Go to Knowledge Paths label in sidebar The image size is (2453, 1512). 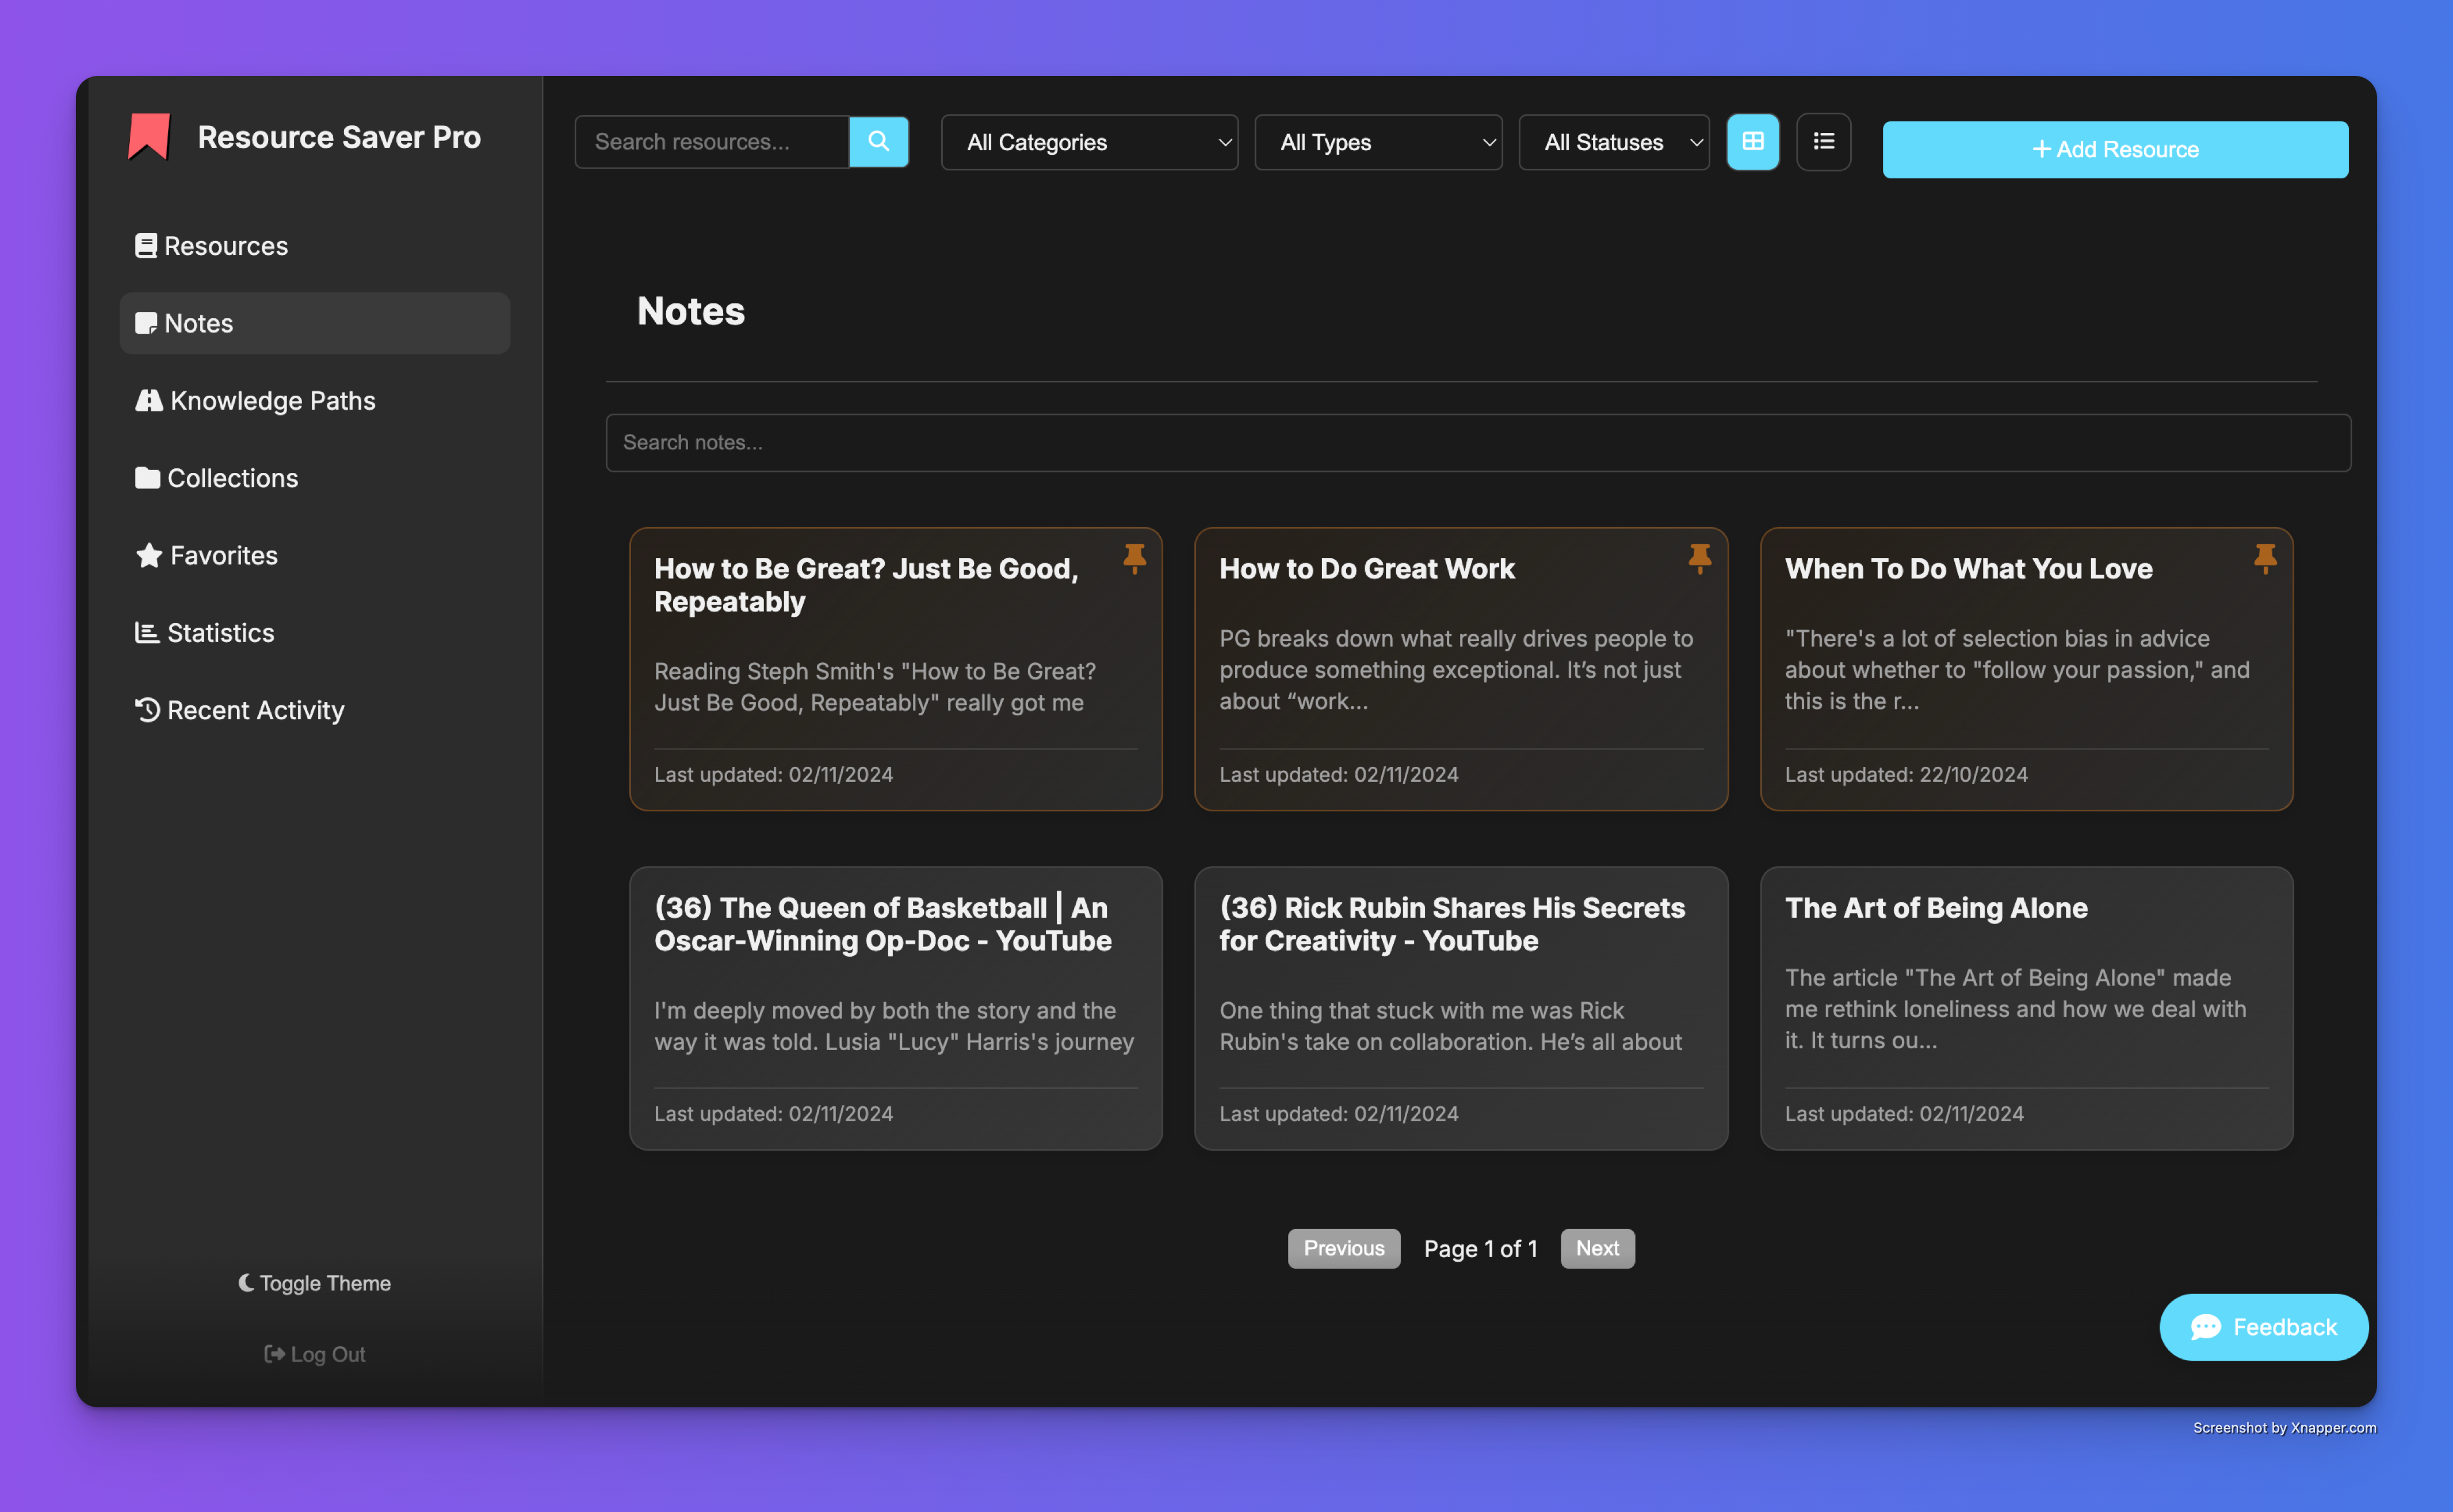point(273,401)
